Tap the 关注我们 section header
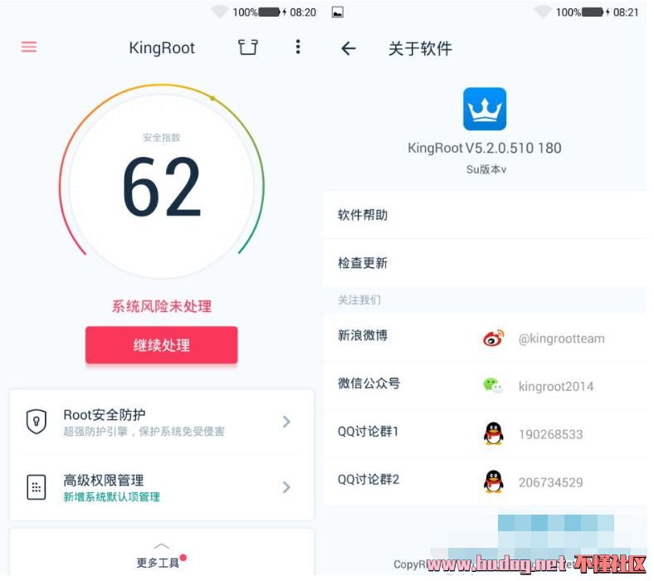This screenshot has height=581, width=654. pos(359,300)
